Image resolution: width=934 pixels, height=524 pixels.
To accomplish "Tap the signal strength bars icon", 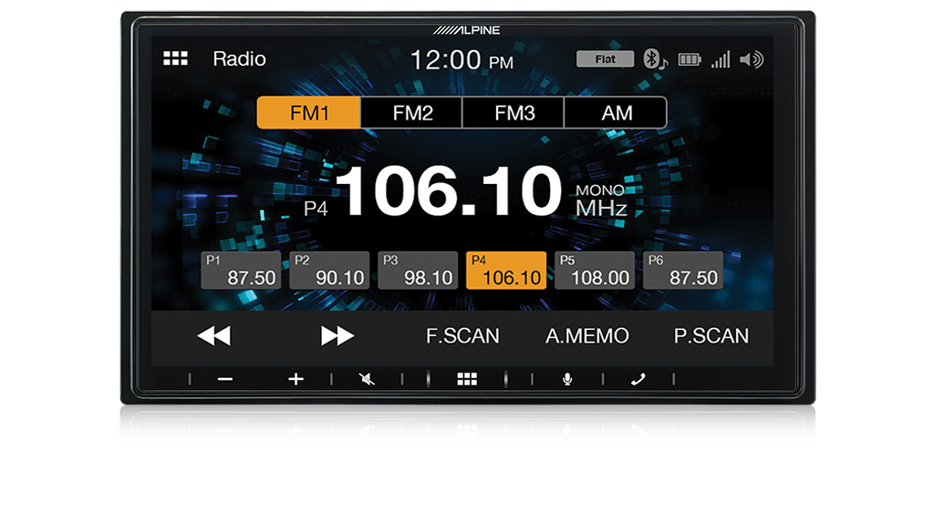I will (721, 59).
